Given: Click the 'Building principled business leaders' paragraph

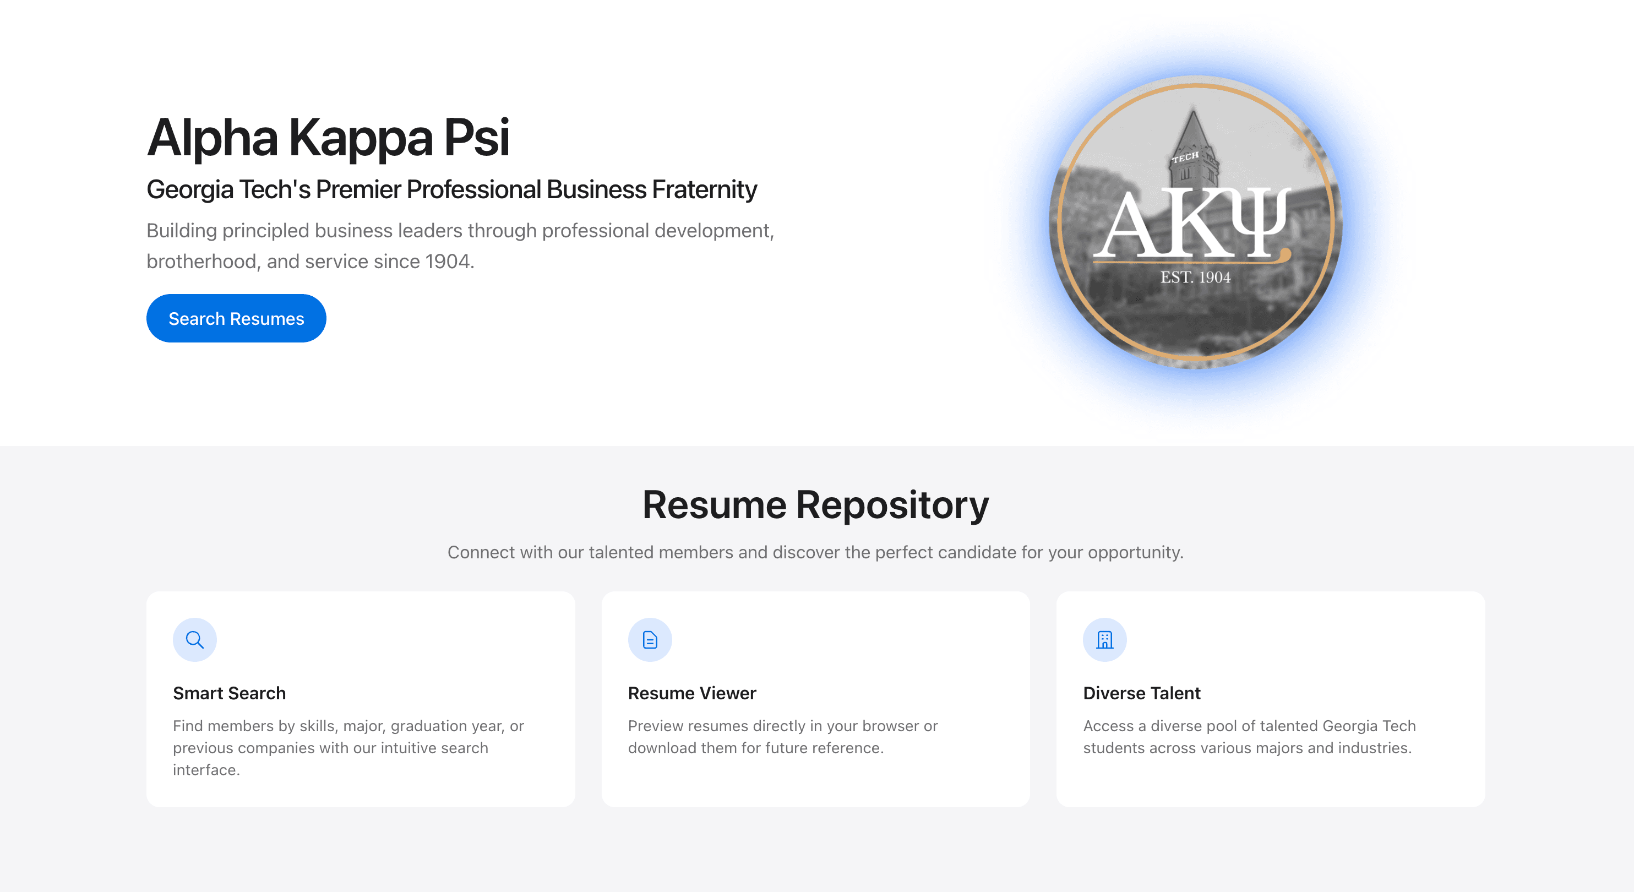Looking at the screenshot, I should pyautogui.click(x=460, y=246).
